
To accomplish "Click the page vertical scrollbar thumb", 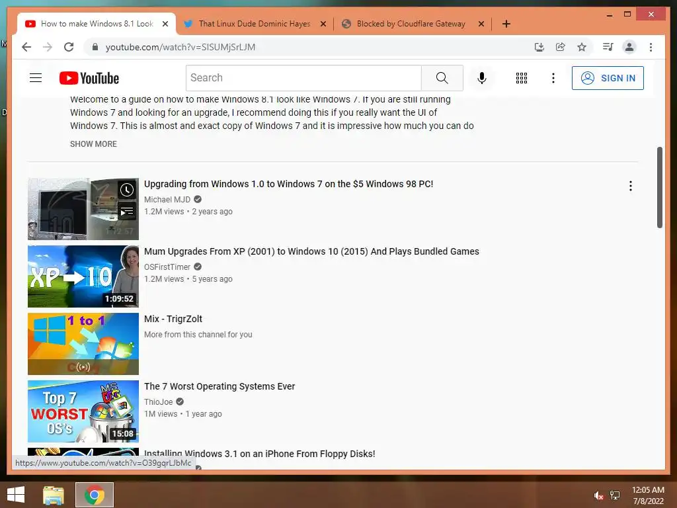I will tap(659, 187).
